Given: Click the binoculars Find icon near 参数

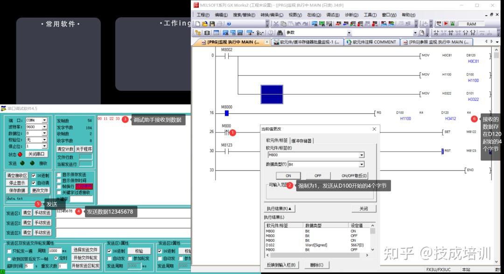Looking at the screenshot, I should 280,32.
